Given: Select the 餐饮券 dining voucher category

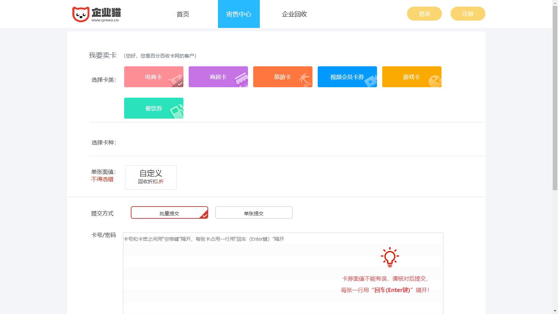Looking at the screenshot, I should [x=153, y=108].
